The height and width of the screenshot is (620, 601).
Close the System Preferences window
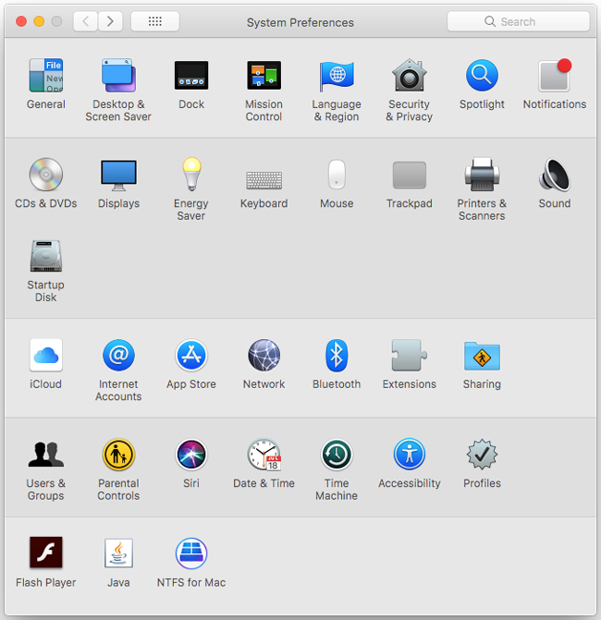pos(21,21)
